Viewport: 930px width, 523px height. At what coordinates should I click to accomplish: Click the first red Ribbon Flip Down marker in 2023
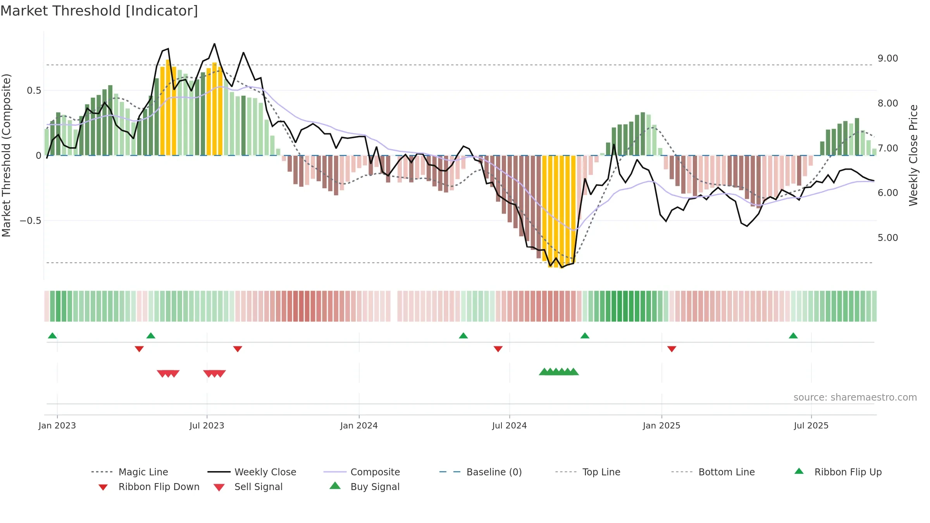[x=139, y=349]
